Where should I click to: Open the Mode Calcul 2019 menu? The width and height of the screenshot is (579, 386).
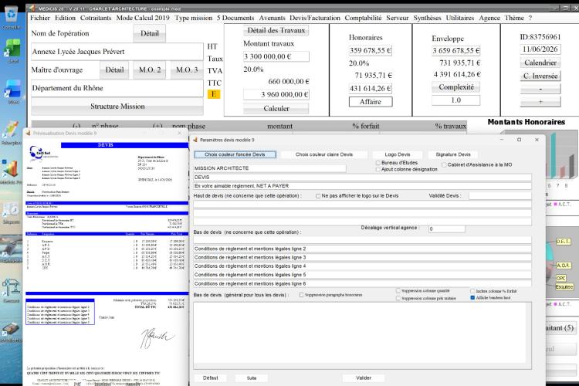tap(143, 18)
